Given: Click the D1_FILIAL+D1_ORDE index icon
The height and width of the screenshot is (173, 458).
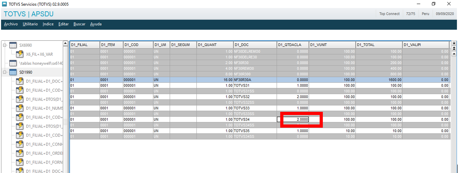Looking at the screenshot, I should coord(20,153).
